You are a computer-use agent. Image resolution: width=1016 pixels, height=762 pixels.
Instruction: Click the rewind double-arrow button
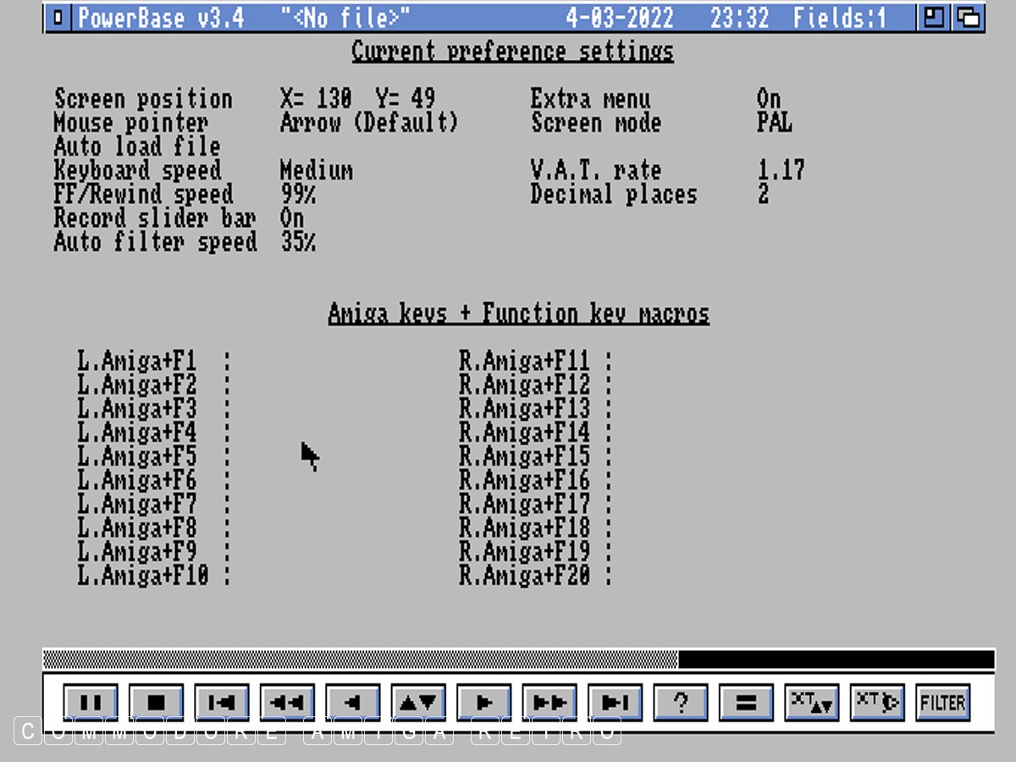(287, 702)
